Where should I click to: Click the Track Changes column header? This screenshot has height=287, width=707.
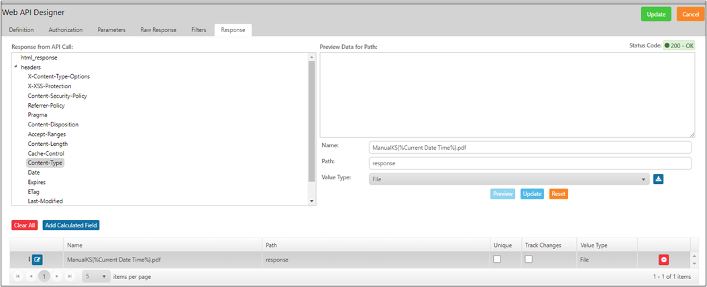(548, 245)
